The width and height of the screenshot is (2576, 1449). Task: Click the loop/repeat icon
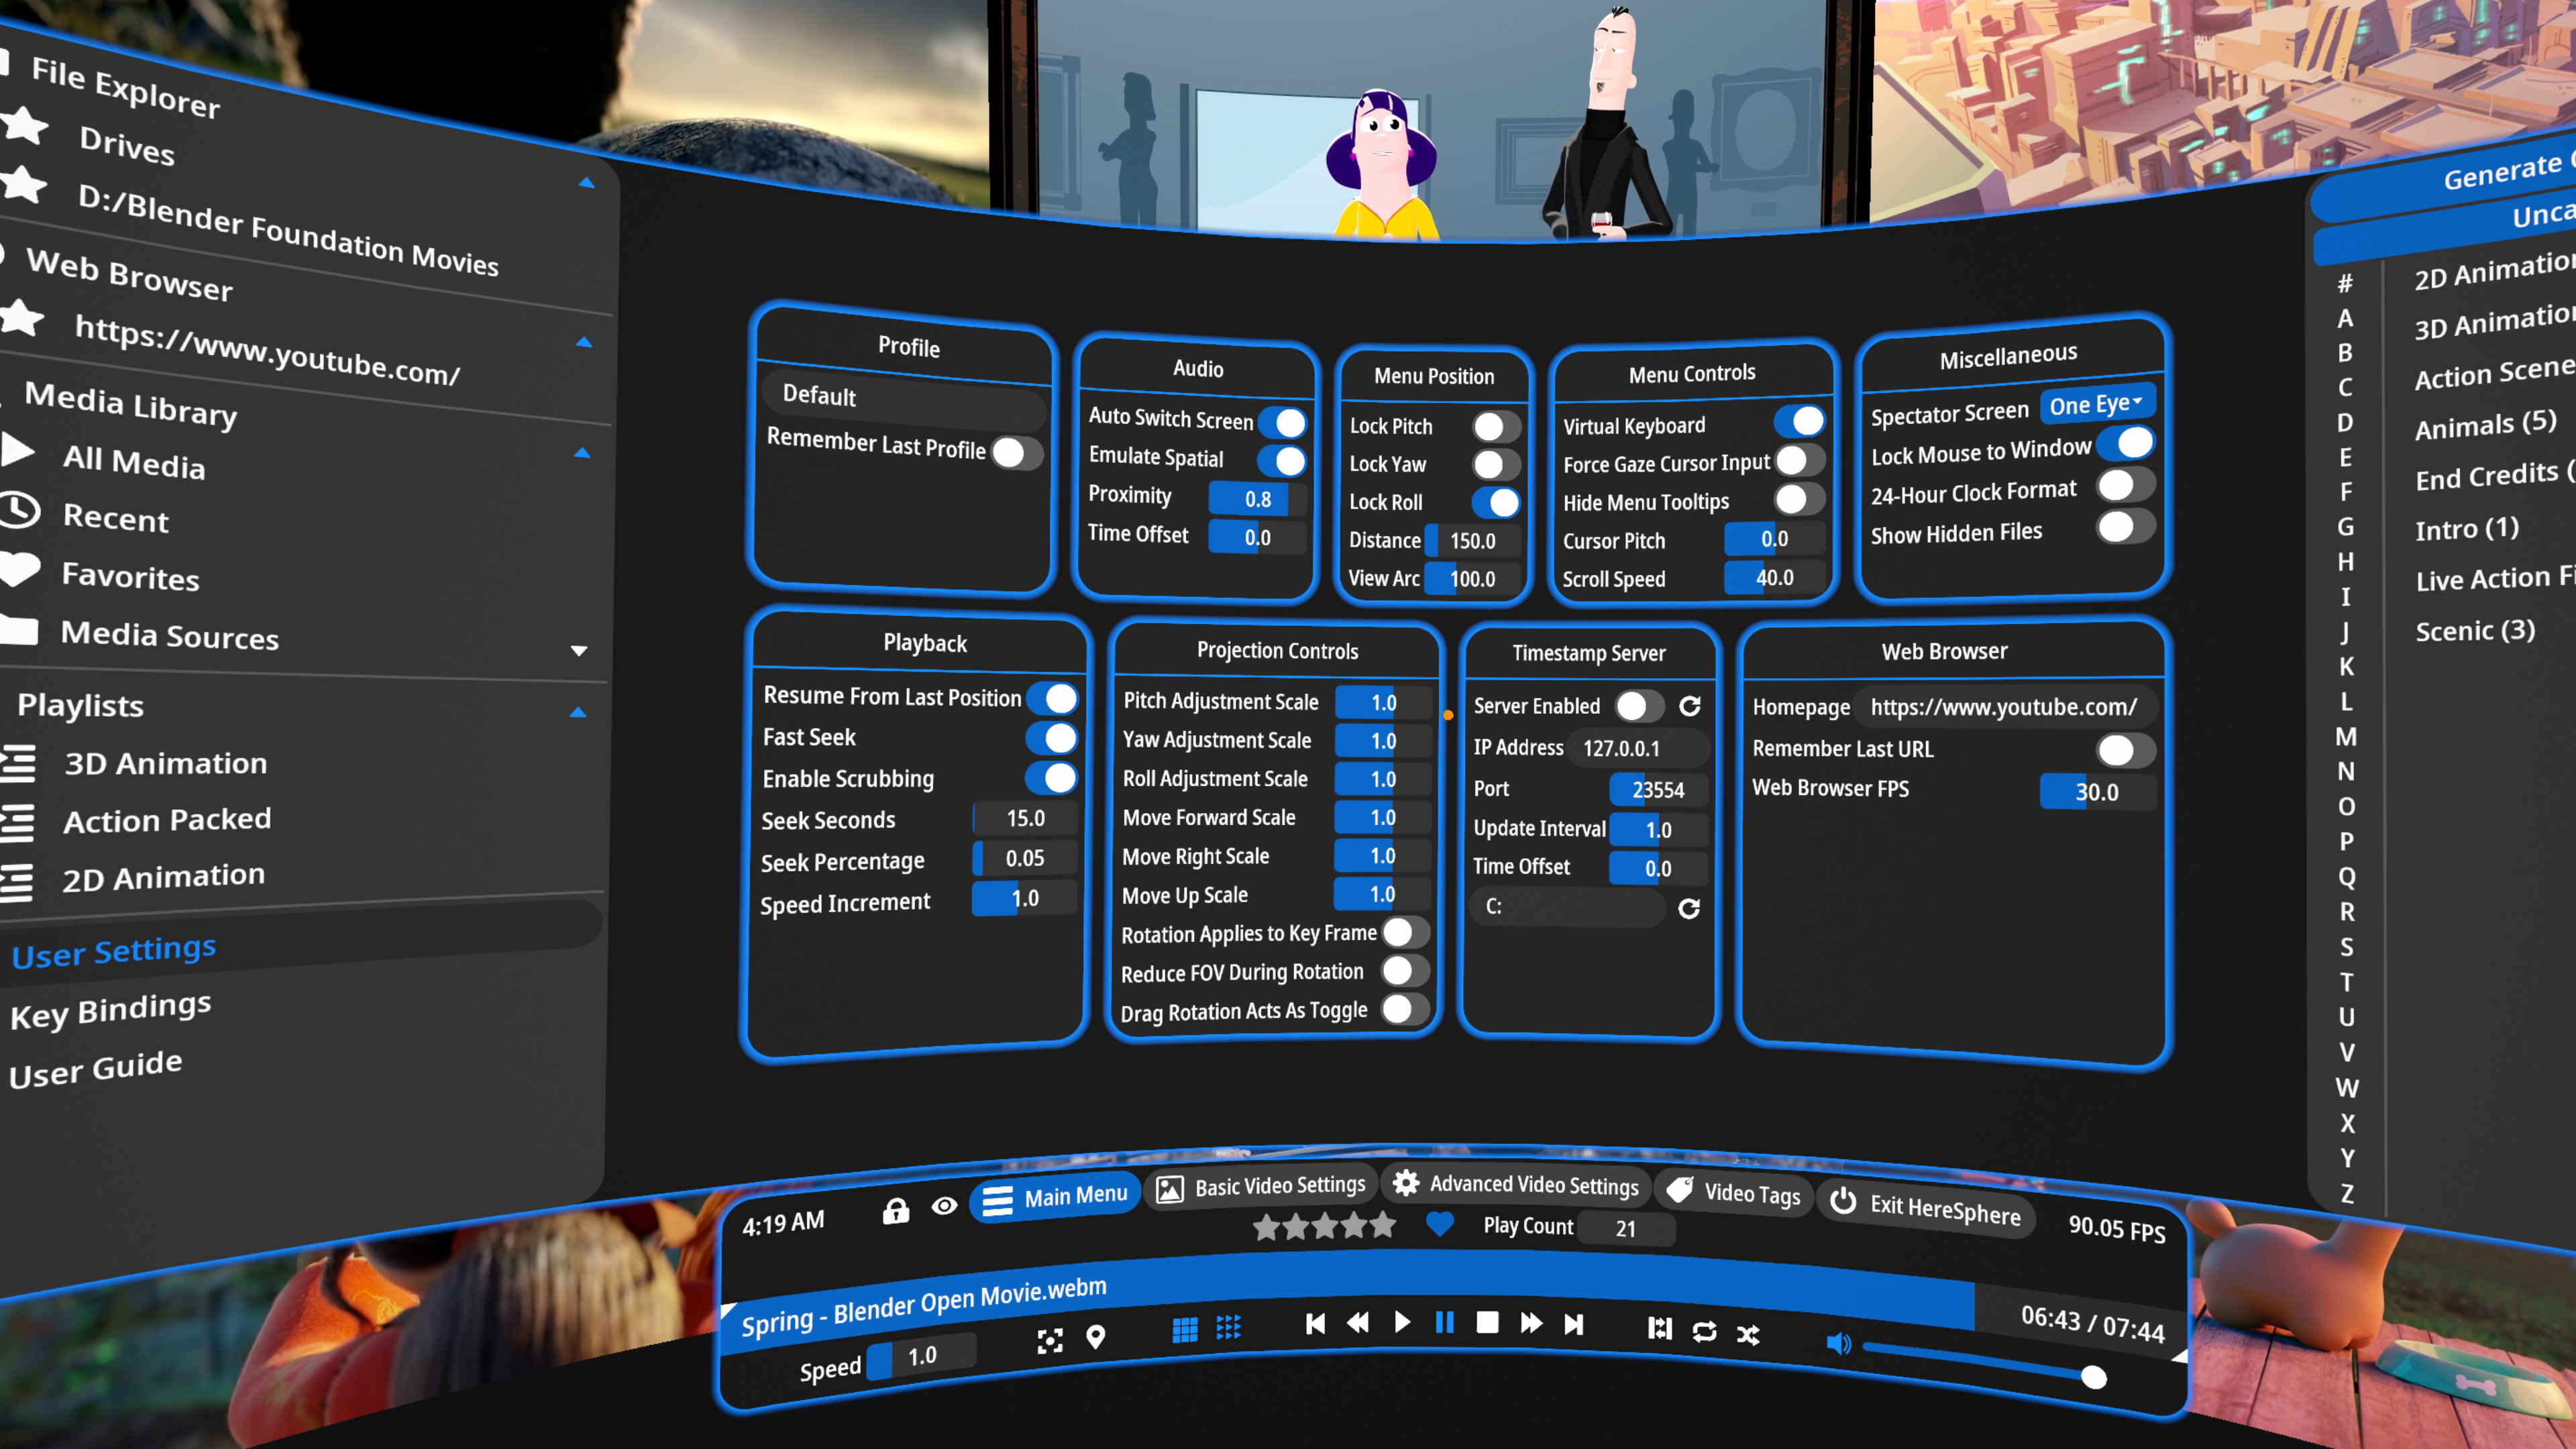point(1704,1331)
